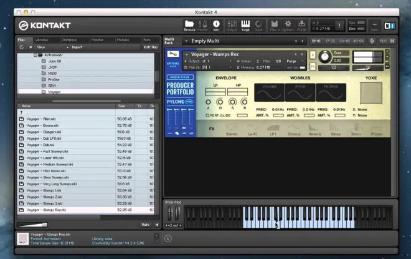
Task: Solo the instrument with S button
Action: click(313, 55)
